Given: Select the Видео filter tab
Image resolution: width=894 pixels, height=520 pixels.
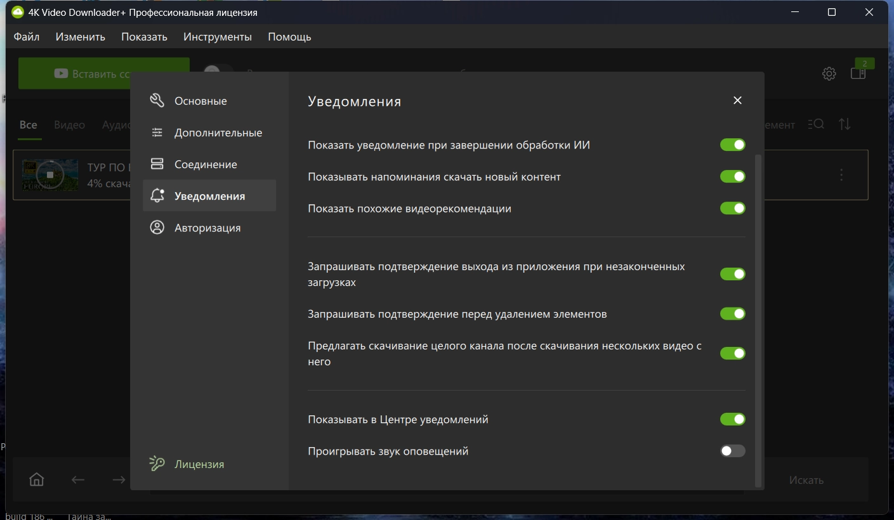Looking at the screenshot, I should pos(70,125).
